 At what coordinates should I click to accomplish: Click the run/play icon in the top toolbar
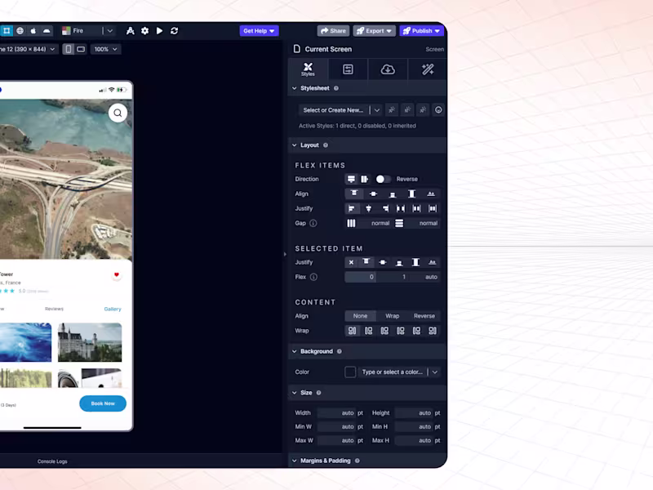click(x=160, y=30)
